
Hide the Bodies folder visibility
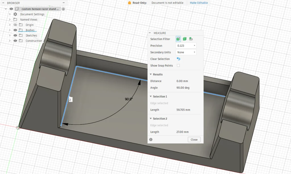(15, 30)
